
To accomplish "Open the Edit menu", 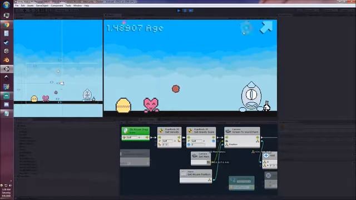I will pos(23,6).
